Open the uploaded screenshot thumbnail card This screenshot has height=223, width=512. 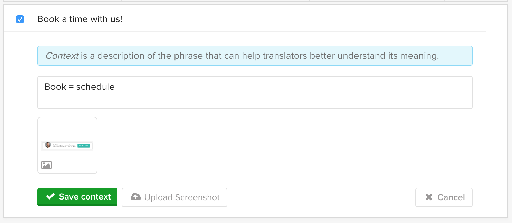tap(67, 145)
